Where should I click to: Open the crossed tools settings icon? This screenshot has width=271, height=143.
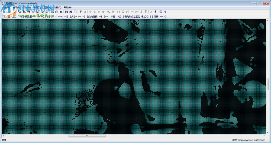pyautogui.click(x=61, y=12)
